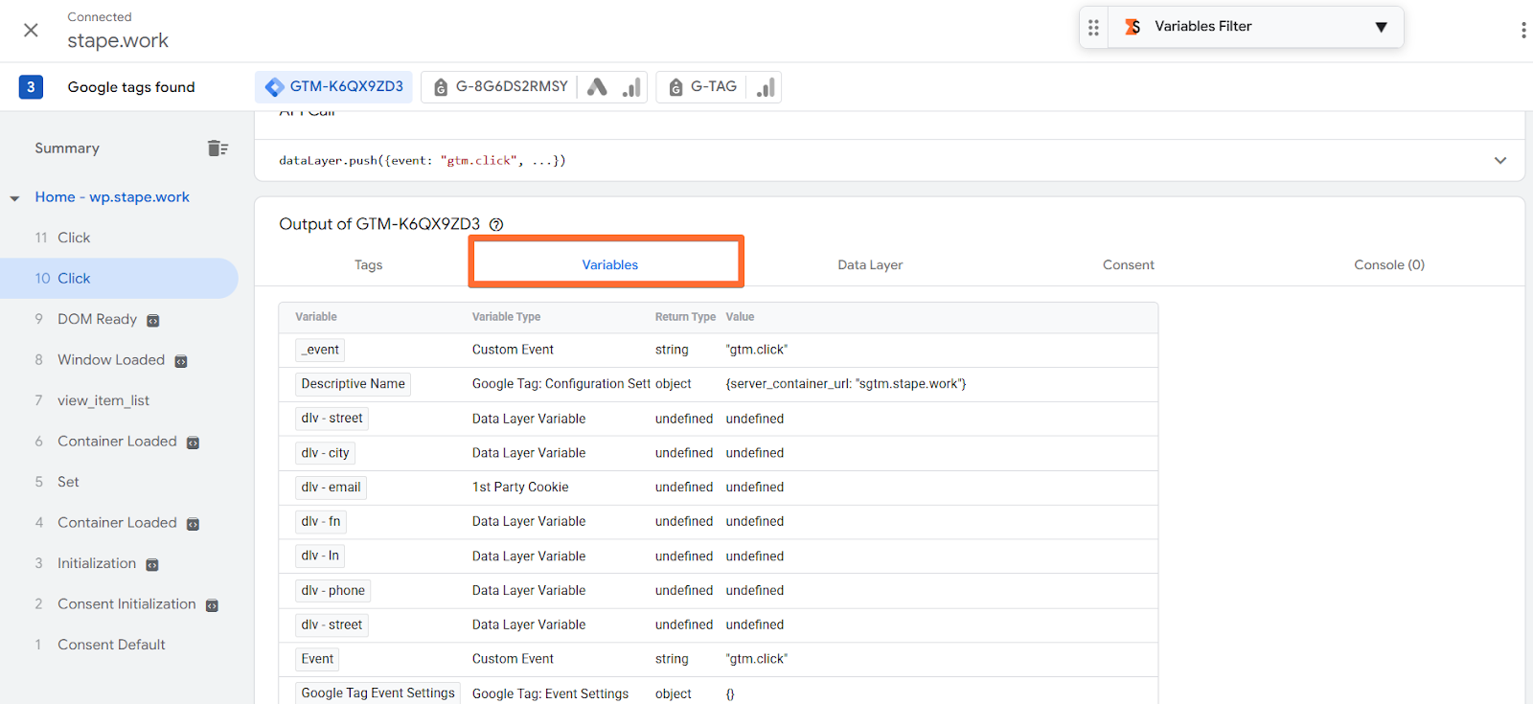Click the help icon next to Output of GTM-K6QX9ZD3
Image resolution: width=1533 pixels, height=704 pixels.
pyautogui.click(x=496, y=225)
